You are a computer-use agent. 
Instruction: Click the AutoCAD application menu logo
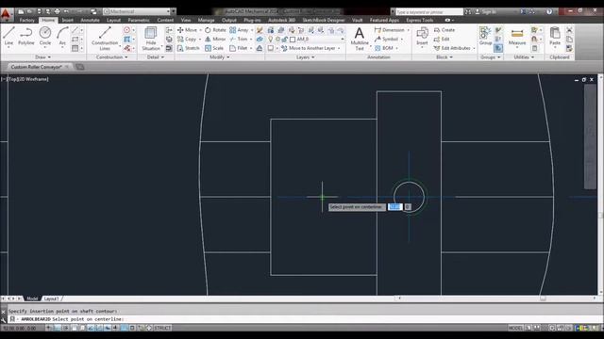pos(6,14)
